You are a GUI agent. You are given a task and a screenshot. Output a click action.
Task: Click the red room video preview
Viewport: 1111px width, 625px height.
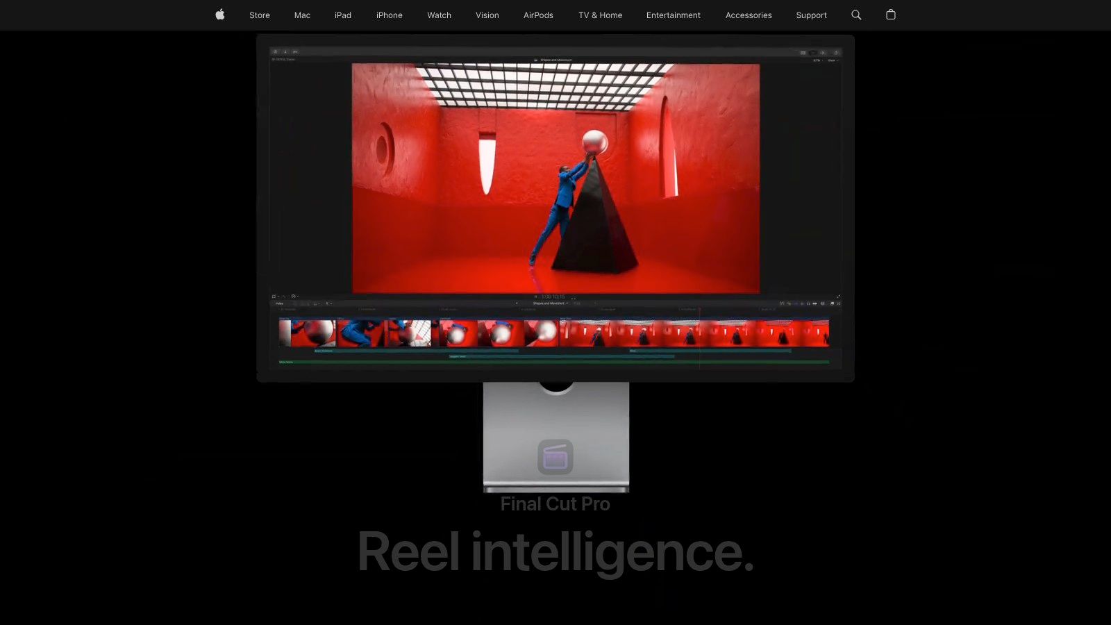point(555,178)
